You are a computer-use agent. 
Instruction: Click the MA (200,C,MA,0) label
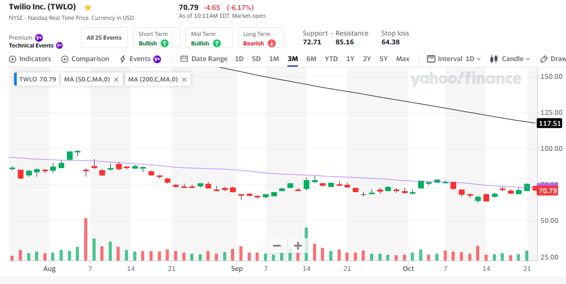coord(153,79)
